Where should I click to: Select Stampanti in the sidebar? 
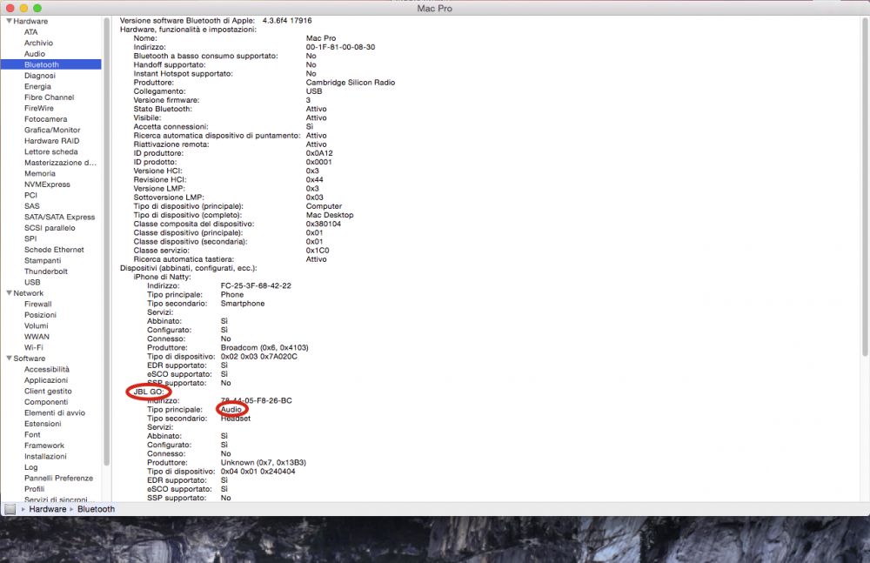pyautogui.click(x=42, y=260)
